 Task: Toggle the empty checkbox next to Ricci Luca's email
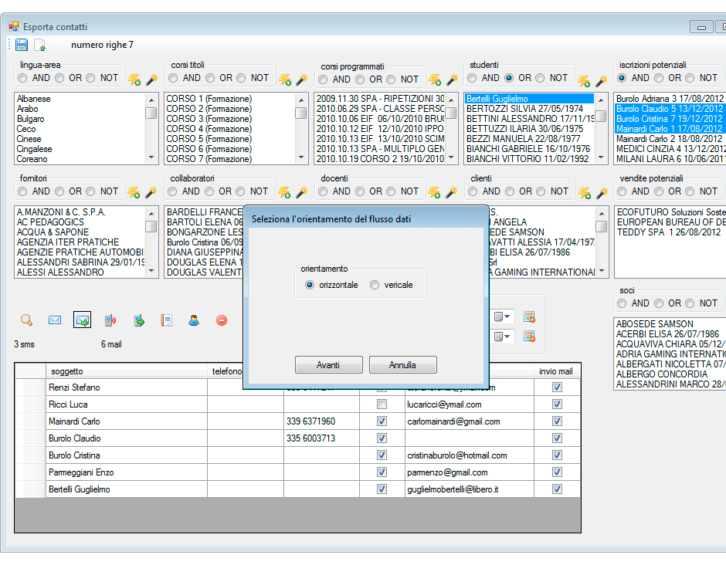point(382,404)
